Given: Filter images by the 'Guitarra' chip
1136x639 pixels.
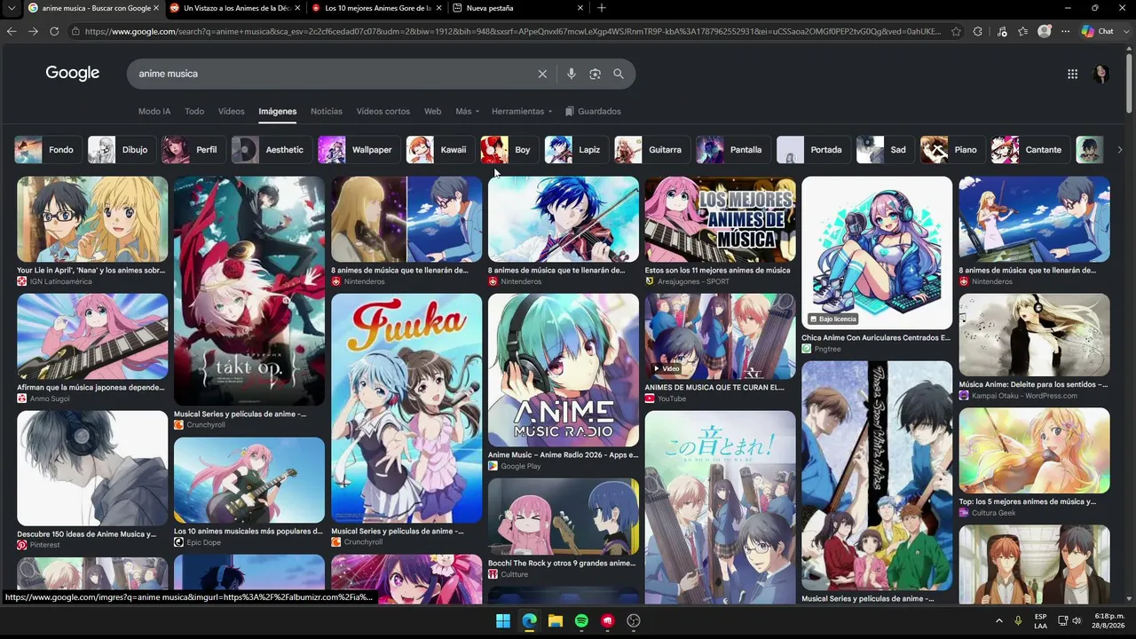Looking at the screenshot, I should [652, 150].
